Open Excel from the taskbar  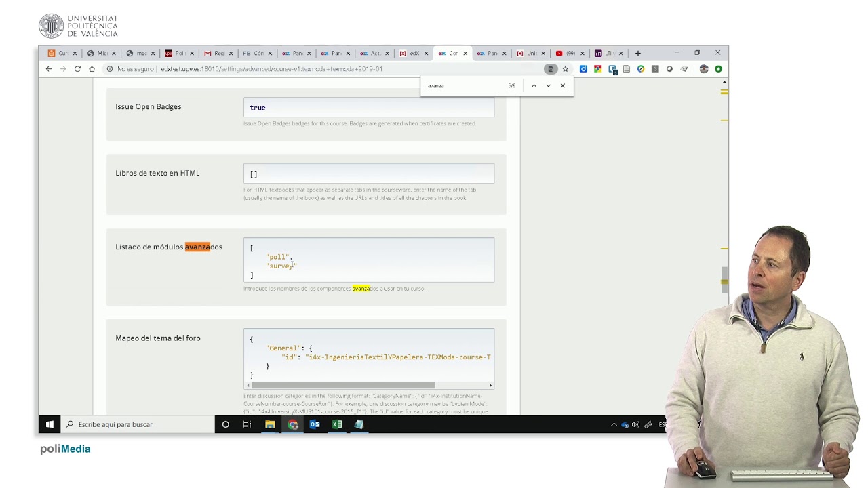[337, 424]
